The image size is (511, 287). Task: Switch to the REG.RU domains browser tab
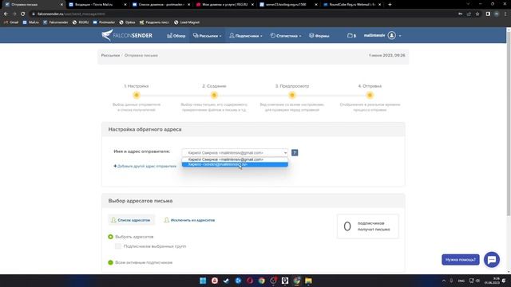(224, 5)
